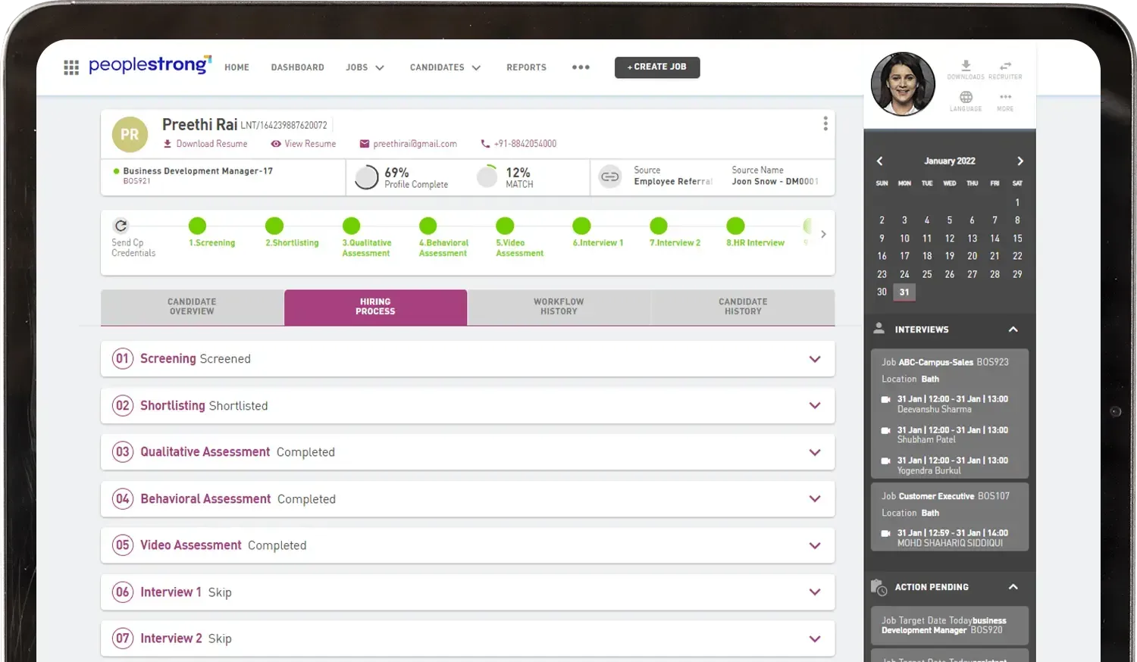Open the Workflow History tab
Screen dimensions: 1137x662
pos(559,307)
